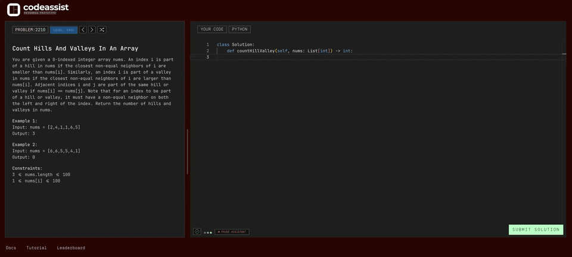Click the codeassist logo icon

point(13,10)
